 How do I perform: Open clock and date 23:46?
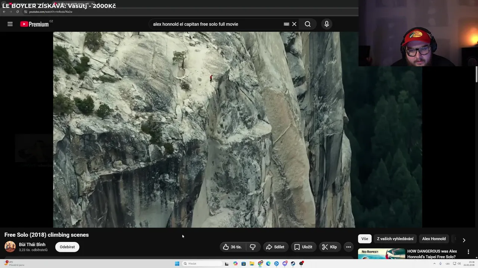pyautogui.click(x=470, y=264)
